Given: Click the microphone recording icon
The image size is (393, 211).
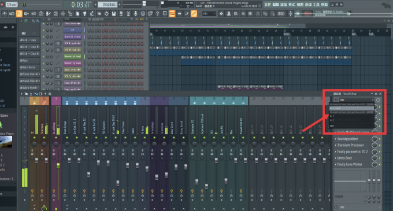Looking at the screenshot, I should tap(136, 13).
